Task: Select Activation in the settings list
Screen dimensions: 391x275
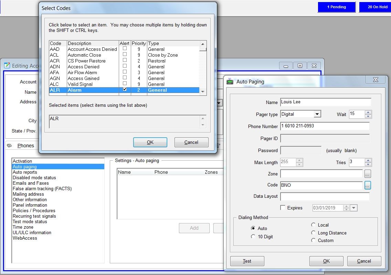Action: (58, 161)
